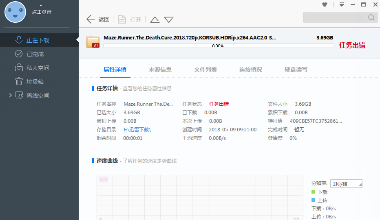The width and height of the screenshot is (380, 220).
Task: Click the BT folder icon of Maze Runner task
Action: 93,41
